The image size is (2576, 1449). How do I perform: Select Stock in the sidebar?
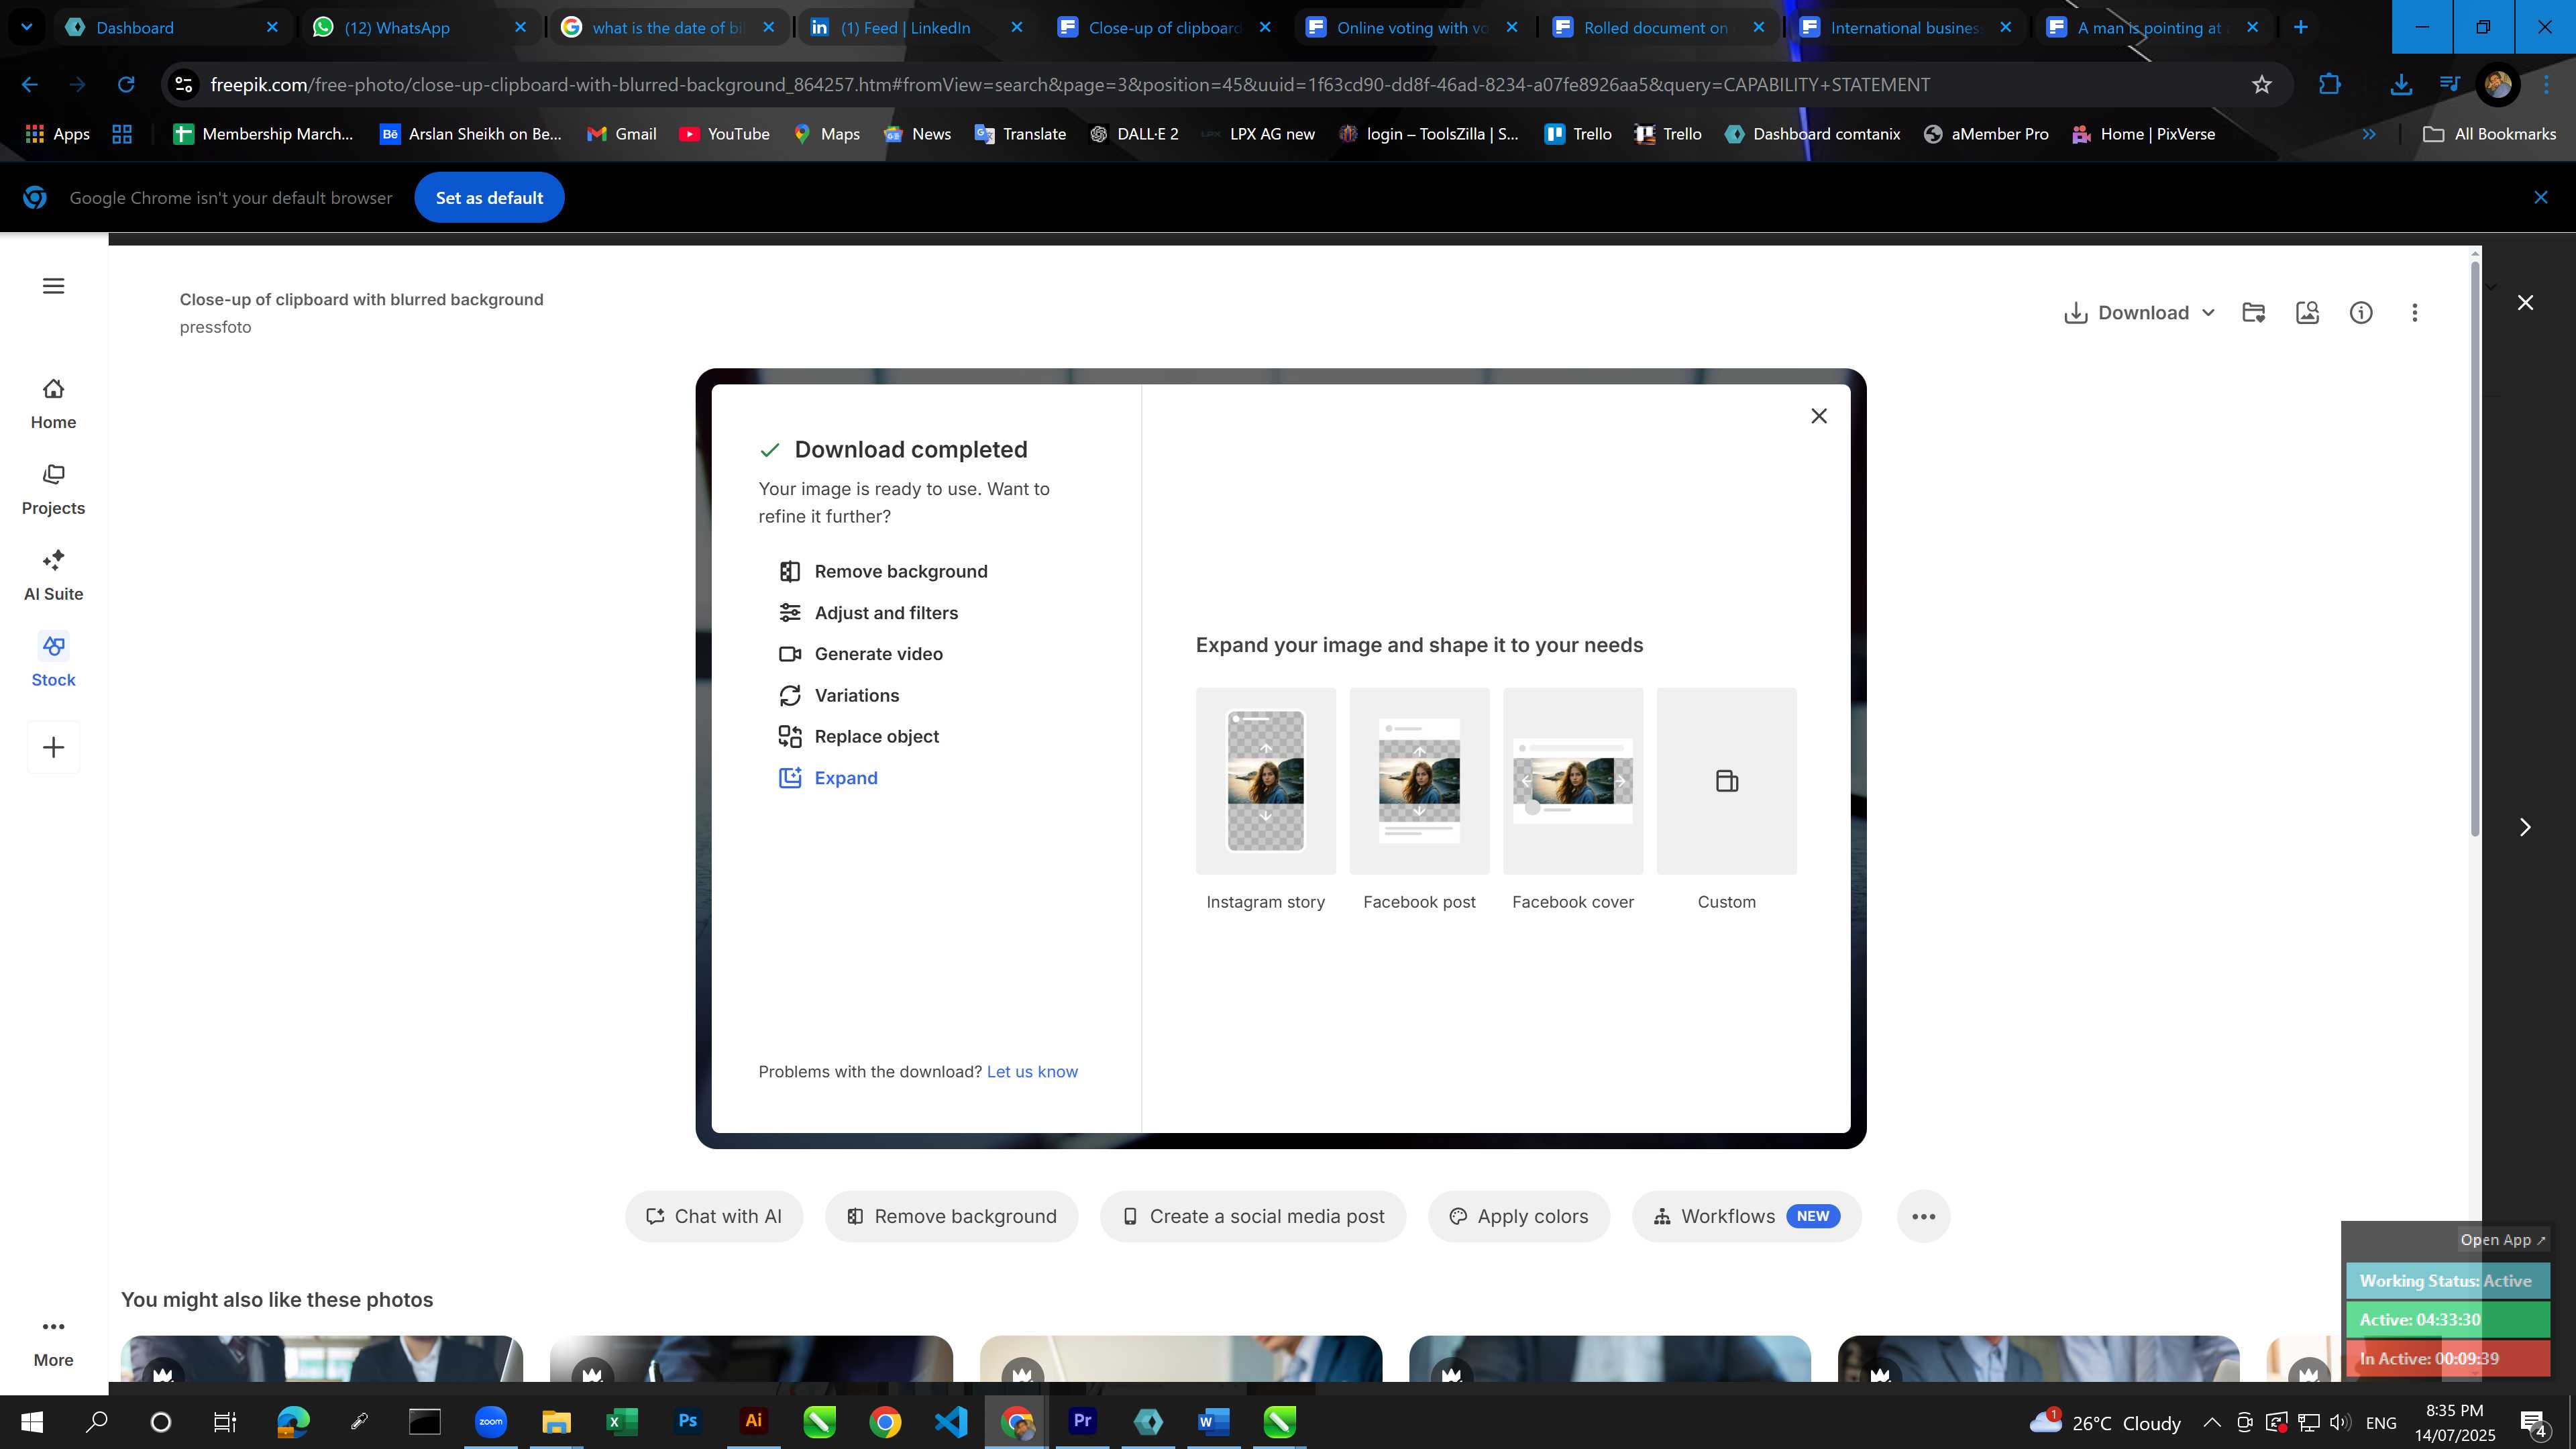click(54, 661)
